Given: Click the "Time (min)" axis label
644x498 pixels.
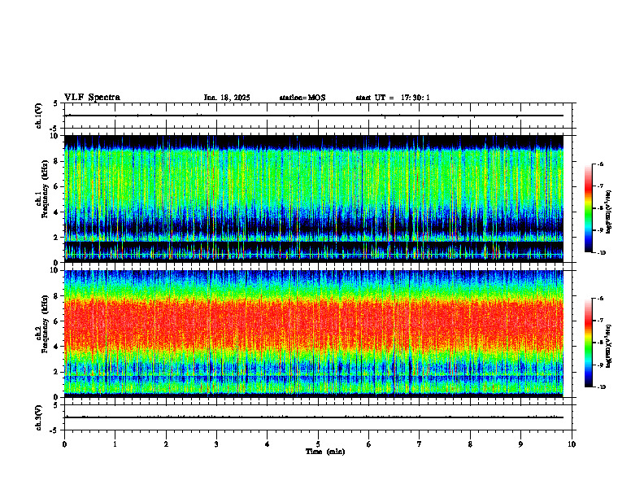Looking at the screenshot, I should tap(325, 452).
